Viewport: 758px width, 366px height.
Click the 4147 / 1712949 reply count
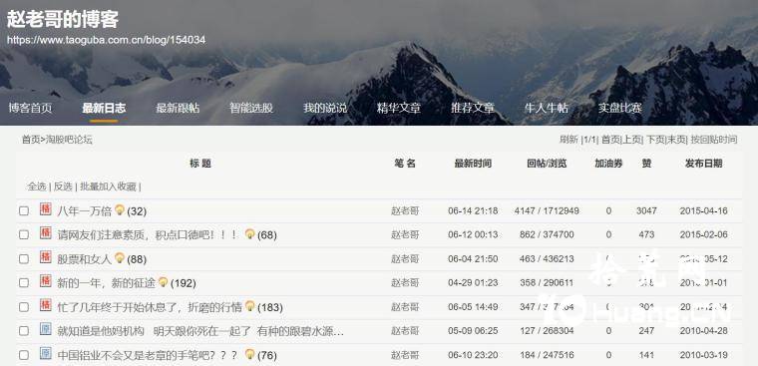coord(547,210)
